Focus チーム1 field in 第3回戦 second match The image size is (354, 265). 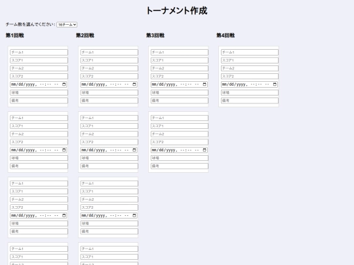pyautogui.click(x=180, y=118)
